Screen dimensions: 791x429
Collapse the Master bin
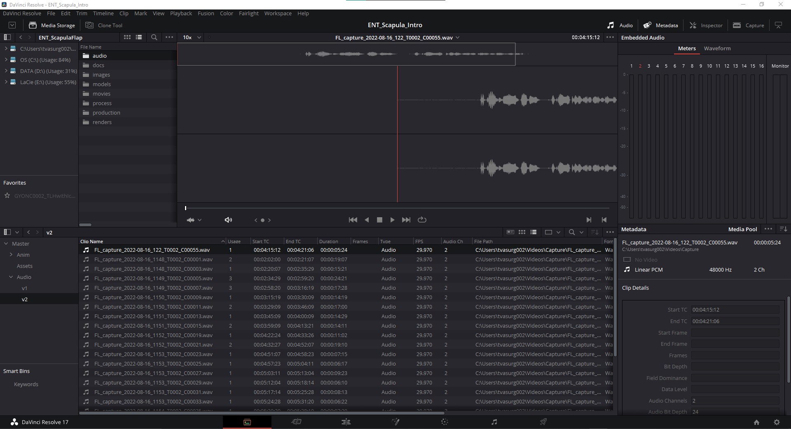[6, 244]
